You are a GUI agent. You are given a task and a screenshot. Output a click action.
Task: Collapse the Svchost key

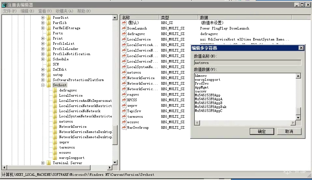pyautogui.click(x=43, y=85)
